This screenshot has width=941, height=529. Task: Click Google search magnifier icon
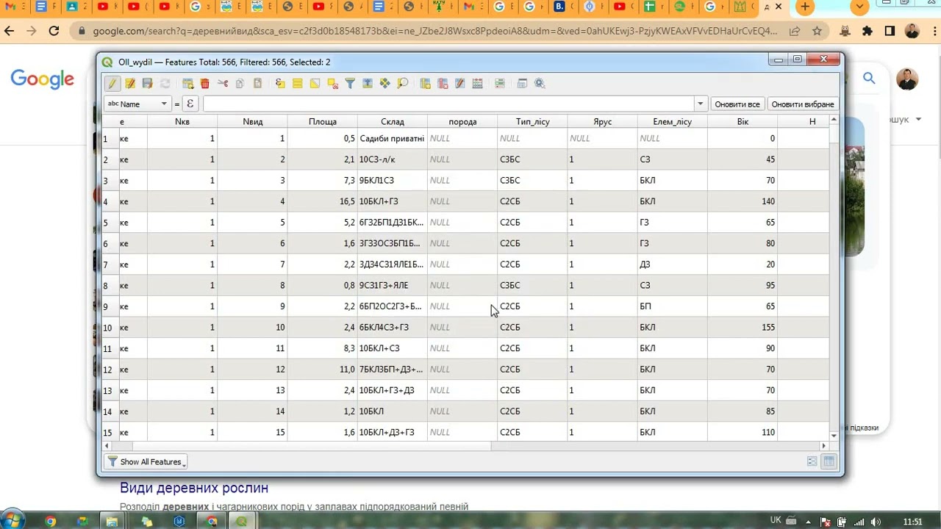pos(869,79)
